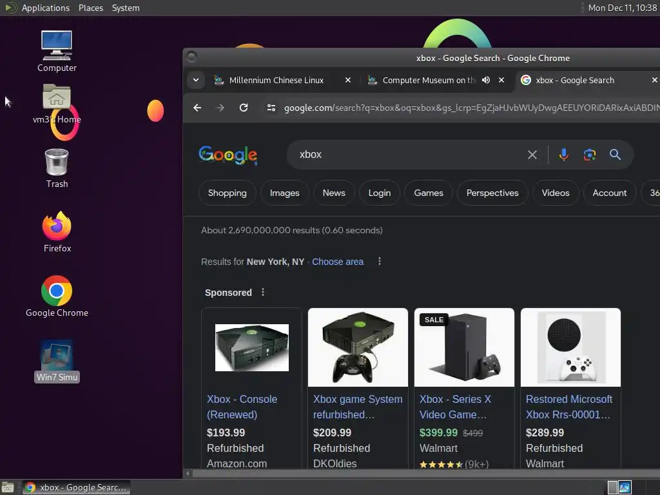660x495 pixels.
Task: Open Restored Microsoft Xbox Rrs-00001 listing
Action: pos(568,407)
